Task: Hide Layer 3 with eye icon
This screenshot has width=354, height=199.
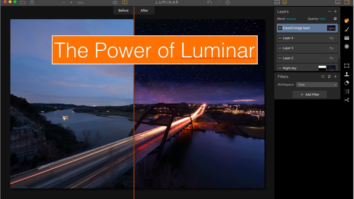Action: 280,48
